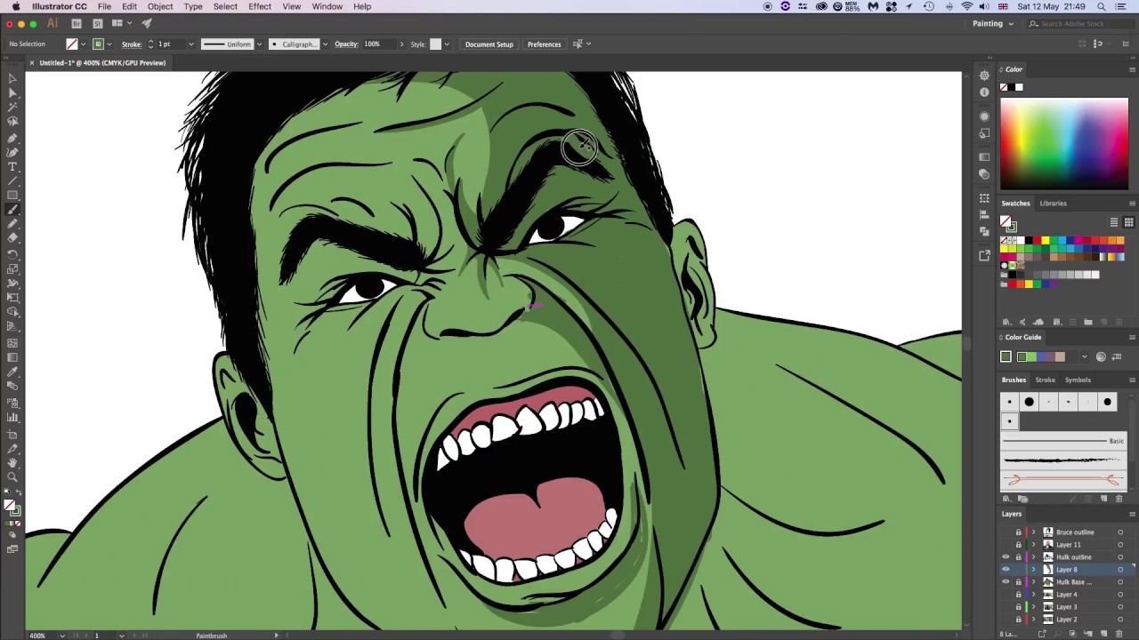1139x640 pixels.
Task: Select the Hand tool
Action: pos(12,462)
